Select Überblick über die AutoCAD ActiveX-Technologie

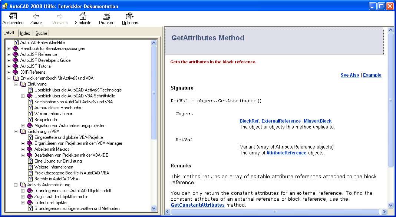(78, 90)
